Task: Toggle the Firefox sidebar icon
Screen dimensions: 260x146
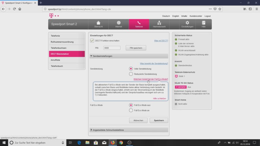Action: tap(250, 9)
